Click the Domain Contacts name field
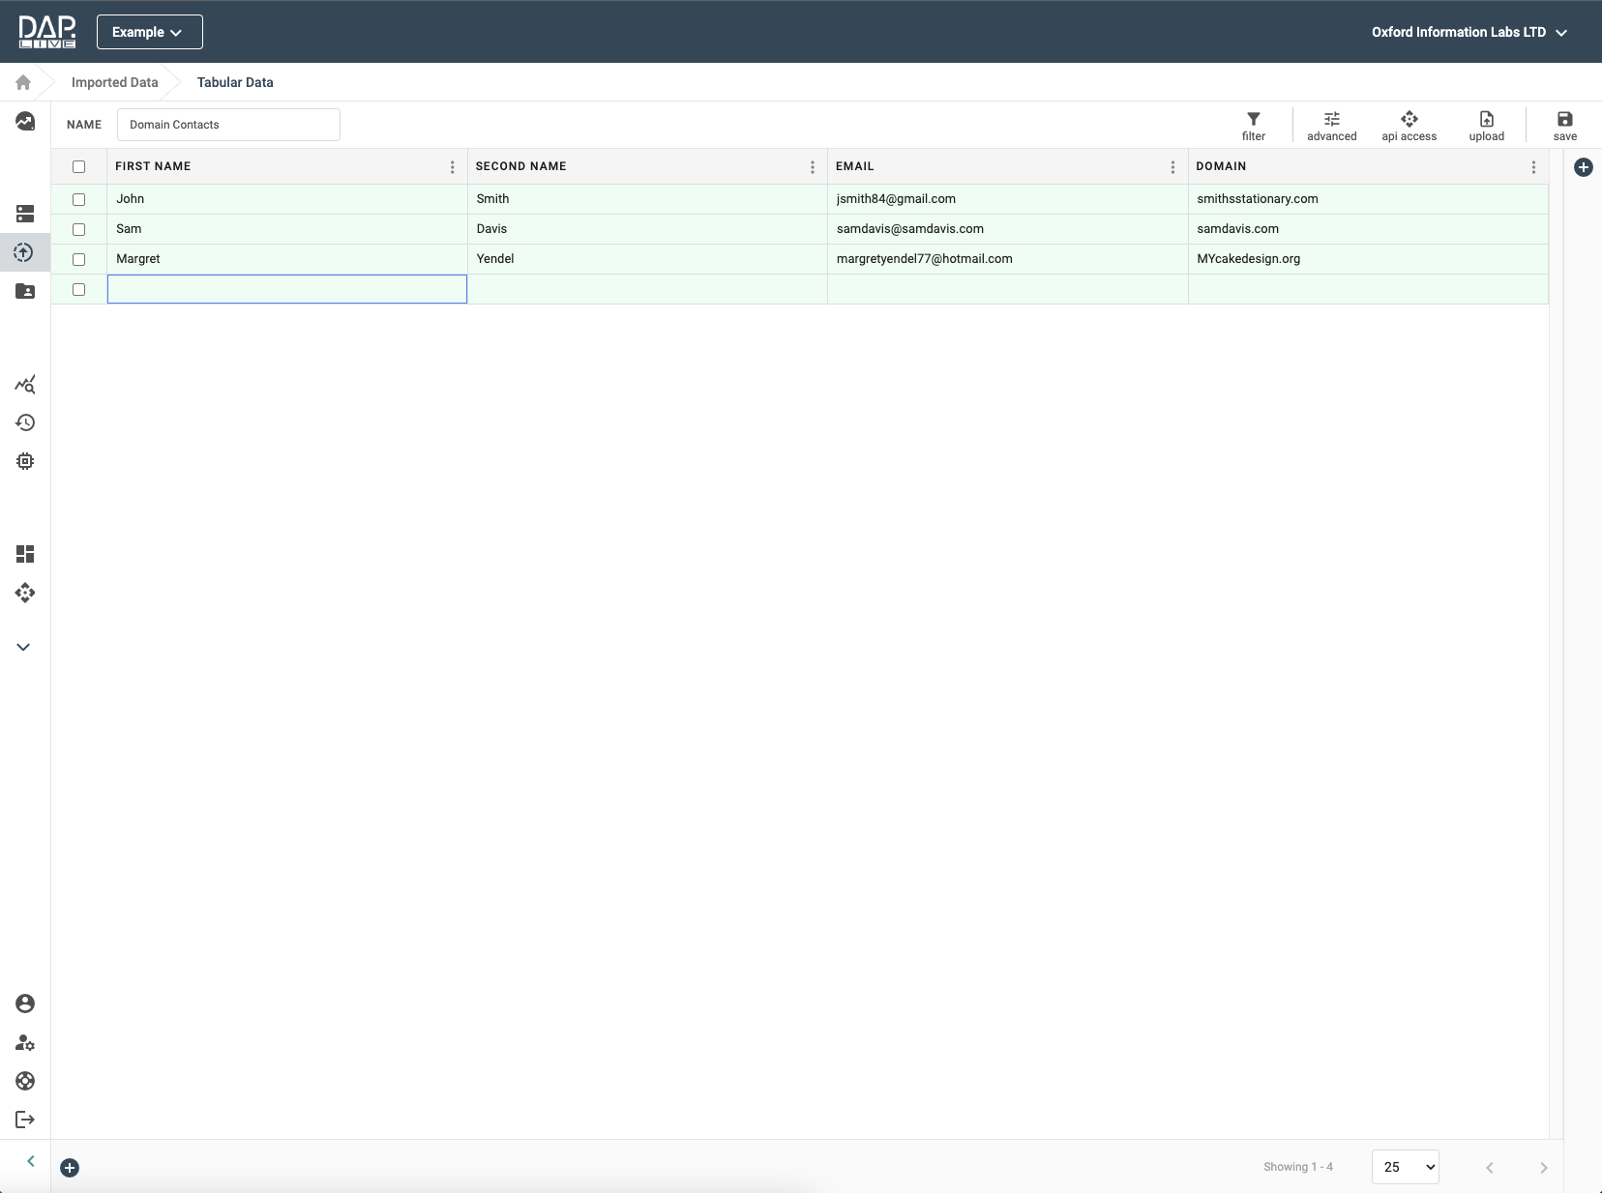This screenshot has width=1602, height=1193. pos(228,125)
